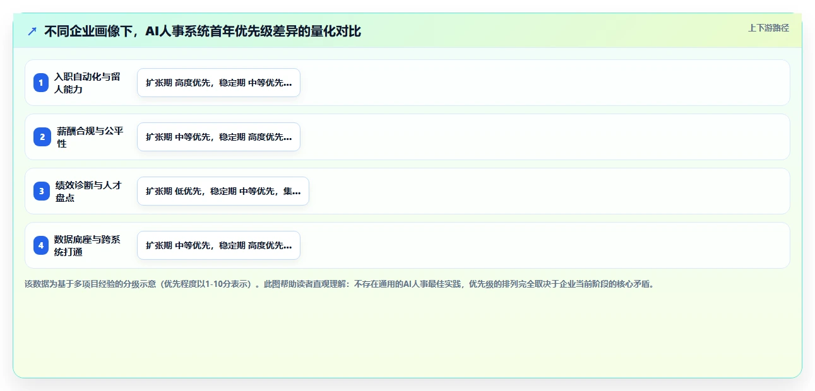Click the 扩张期 低优先 chip
Image resolution: width=815 pixels, height=391 pixels.
(x=223, y=191)
